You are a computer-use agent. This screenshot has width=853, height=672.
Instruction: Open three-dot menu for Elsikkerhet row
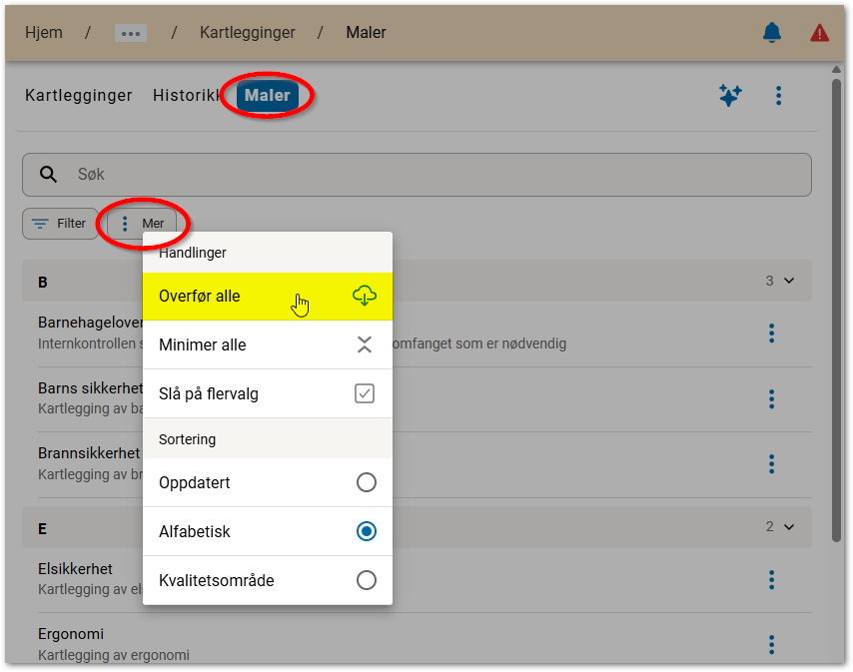[x=771, y=579]
